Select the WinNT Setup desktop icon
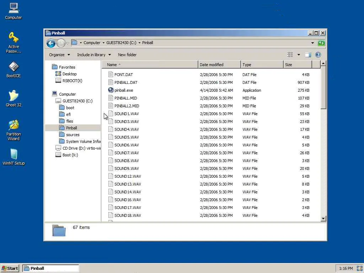This screenshot has width=364, height=273. coord(14,157)
